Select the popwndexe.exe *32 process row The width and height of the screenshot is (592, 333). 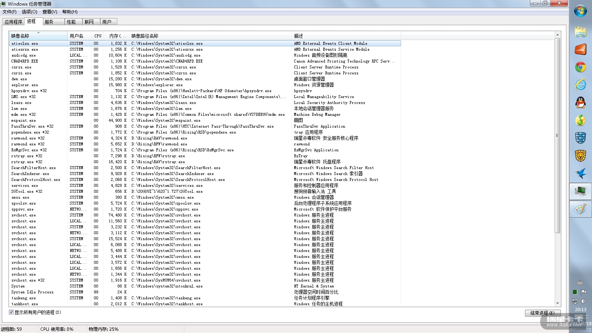pos(205,132)
